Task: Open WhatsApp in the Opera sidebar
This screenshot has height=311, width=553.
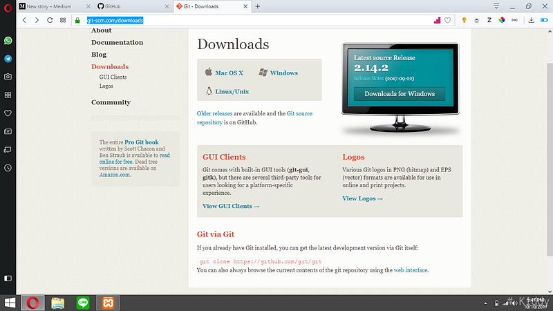Action: 8,41
